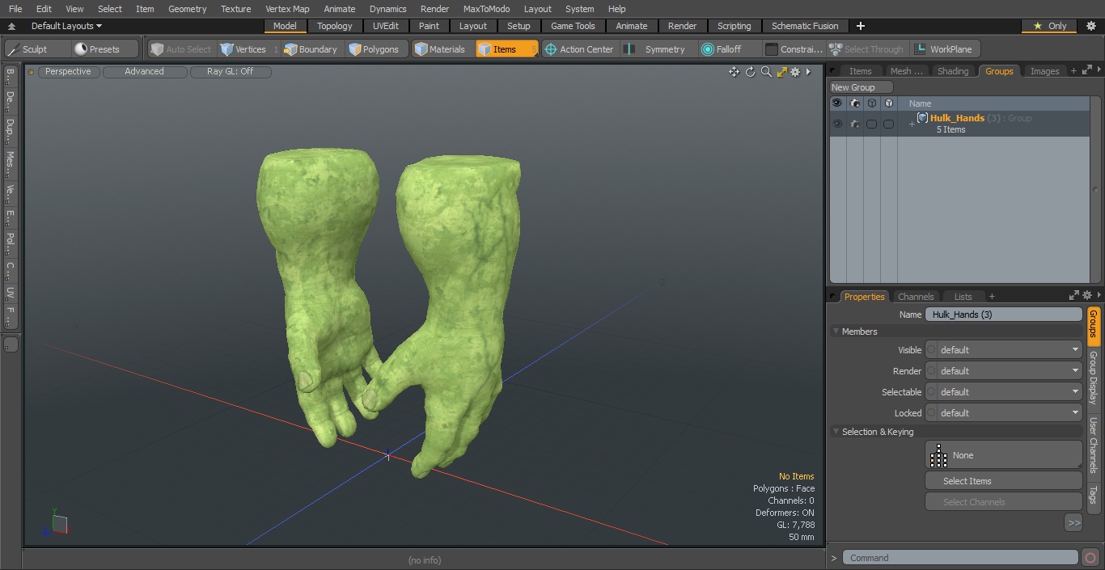Open the MaxToModo menu
Viewport: 1105px width, 570px height.
486,9
